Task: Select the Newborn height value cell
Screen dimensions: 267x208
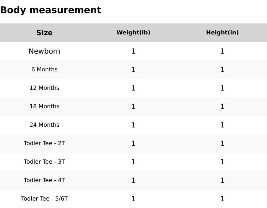Action: [x=222, y=51]
